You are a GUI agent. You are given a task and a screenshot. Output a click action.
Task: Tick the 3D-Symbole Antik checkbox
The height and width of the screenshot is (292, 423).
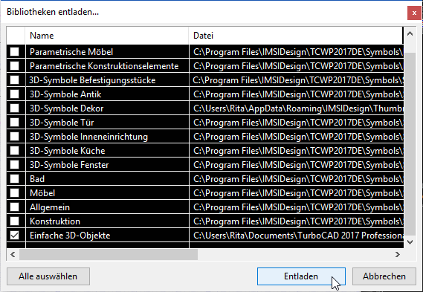(15, 94)
